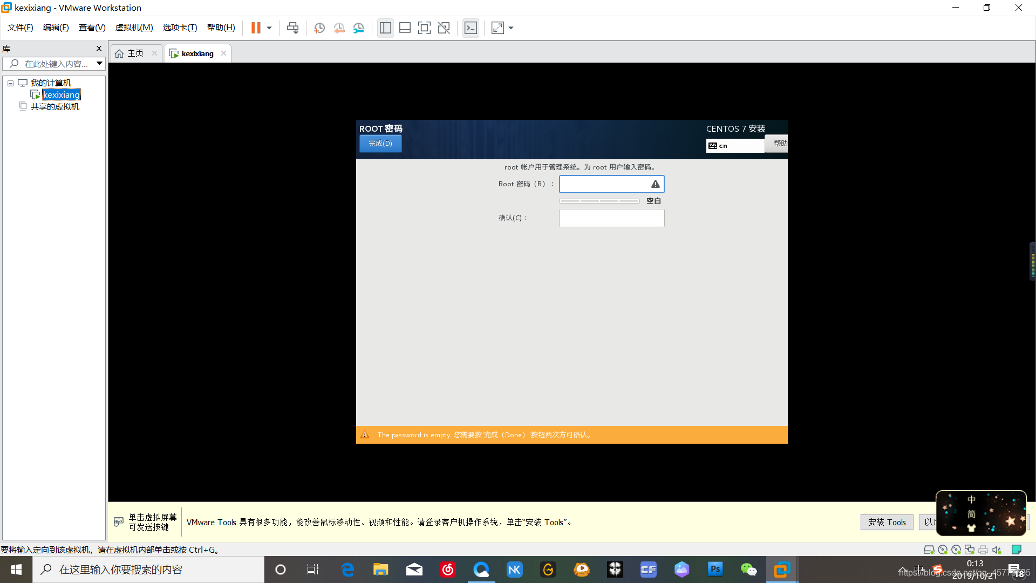Click the network adapter status icon
Image resolution: width=1036 pixels, height=583 pixels.
tap(970, 550)
